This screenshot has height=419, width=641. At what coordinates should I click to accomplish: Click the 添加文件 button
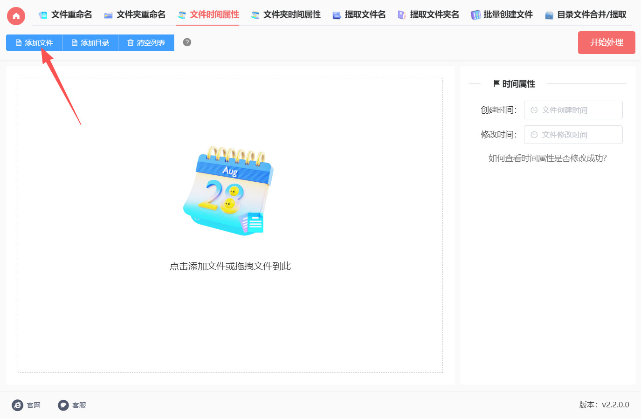pos(34,43)
